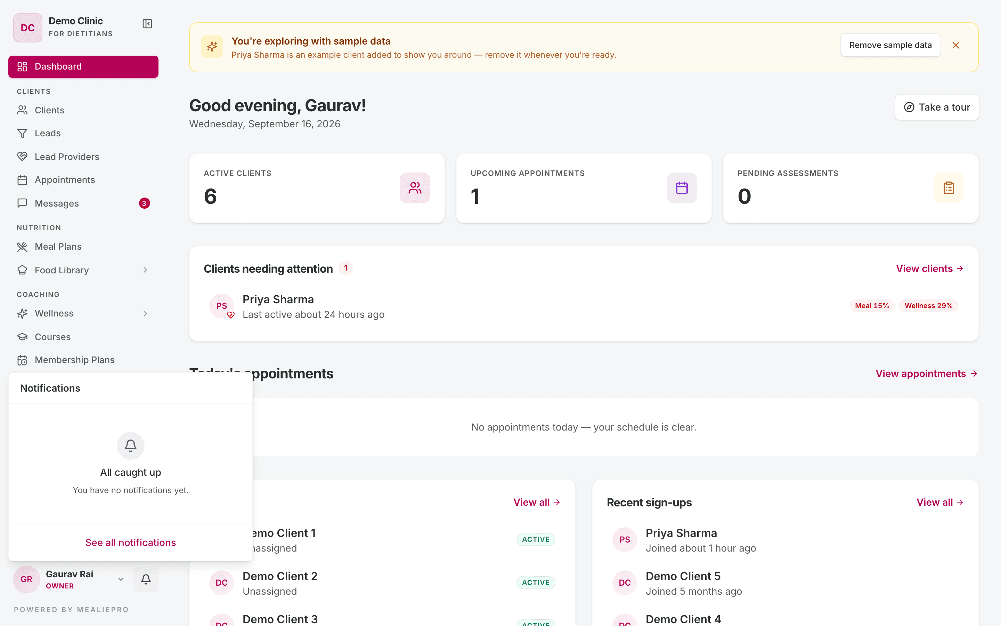1001x626 pixels.
Task: Open Lead Providers section
Action: click(x=83, y=157)
